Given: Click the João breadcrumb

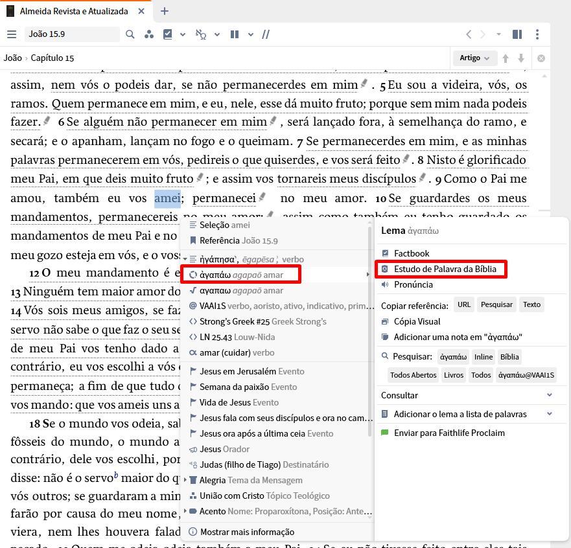Looking at the screenshot, I should click(13, 58).
